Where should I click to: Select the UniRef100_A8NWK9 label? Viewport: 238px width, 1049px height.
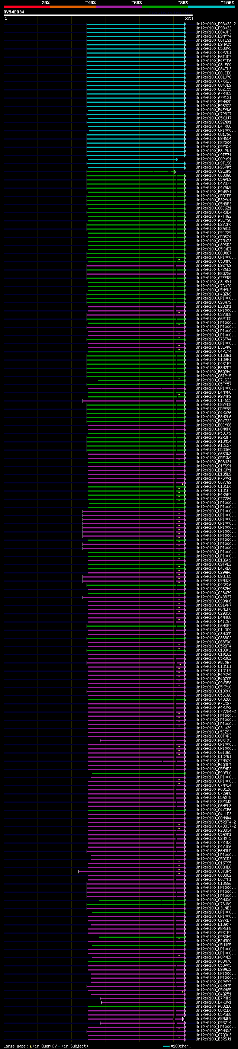213,1018
